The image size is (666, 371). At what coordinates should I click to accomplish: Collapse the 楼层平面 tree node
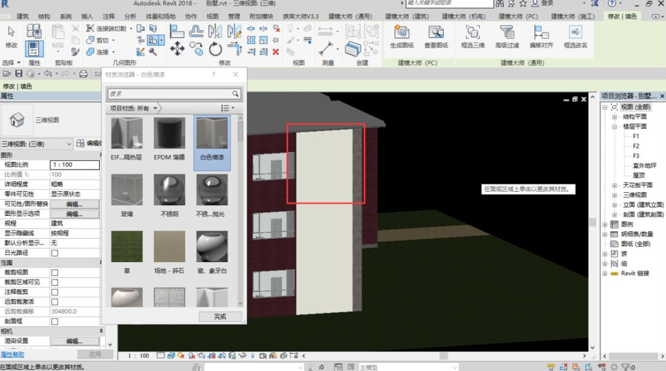[614, 127]
